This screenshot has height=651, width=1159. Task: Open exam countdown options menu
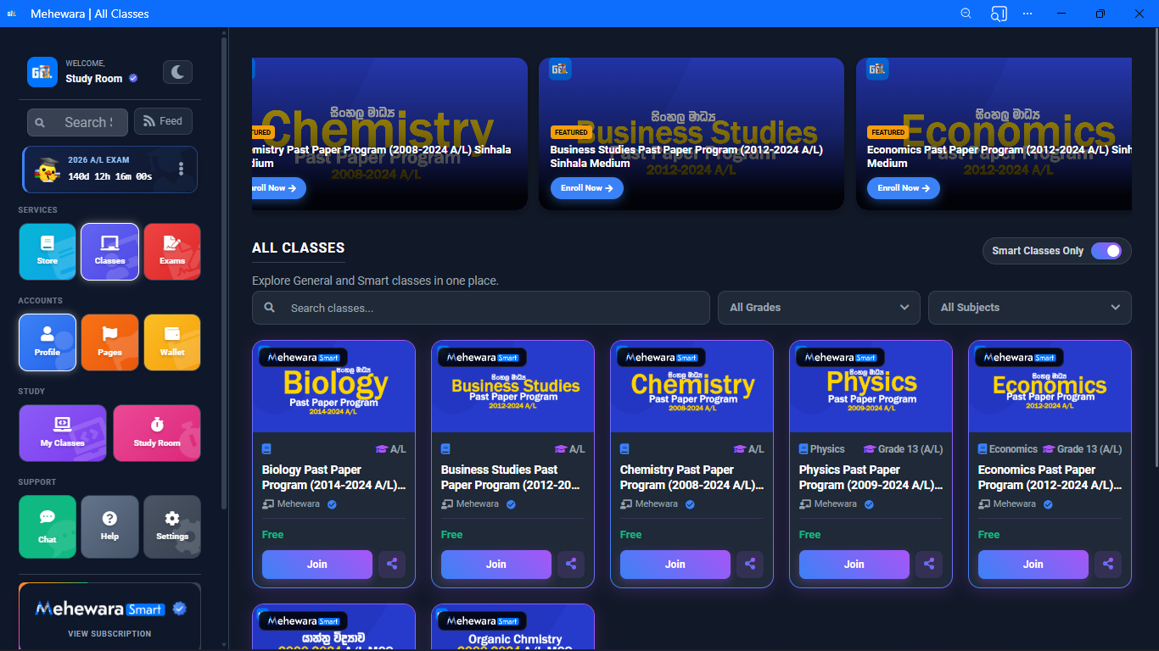pos(181,169)
